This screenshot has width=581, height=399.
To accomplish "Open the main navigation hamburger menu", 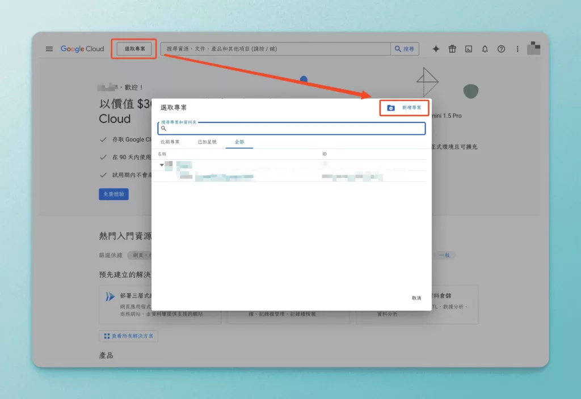I will pos(49,49).
